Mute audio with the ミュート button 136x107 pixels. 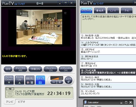69,80
